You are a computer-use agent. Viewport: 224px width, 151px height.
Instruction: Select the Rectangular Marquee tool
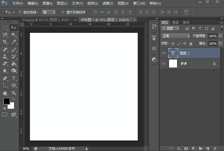5,27
